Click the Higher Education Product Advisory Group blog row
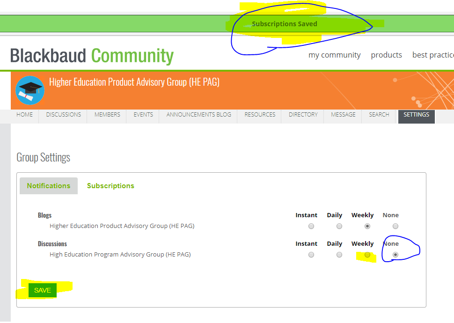Viewport: 454px width, 323px height. (122, 226)
